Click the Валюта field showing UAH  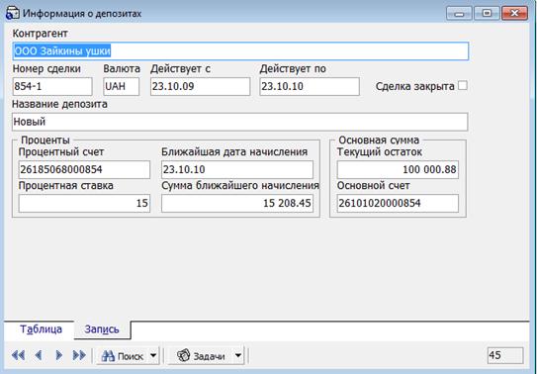[122, 86]
